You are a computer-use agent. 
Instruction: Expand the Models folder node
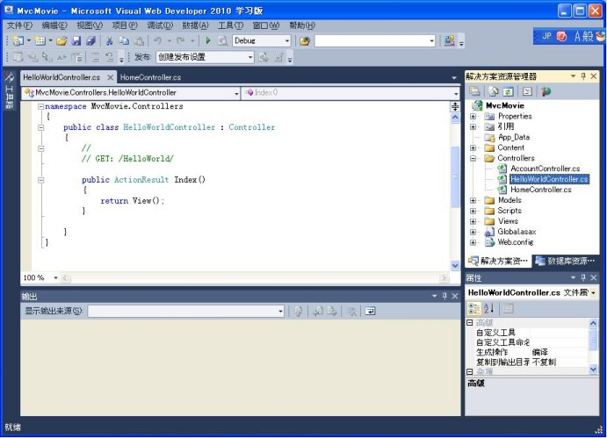pos(473,200)
